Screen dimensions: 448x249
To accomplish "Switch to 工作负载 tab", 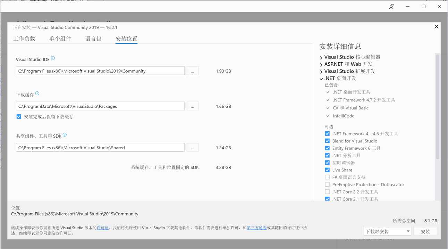I will [x=24, y=39].
